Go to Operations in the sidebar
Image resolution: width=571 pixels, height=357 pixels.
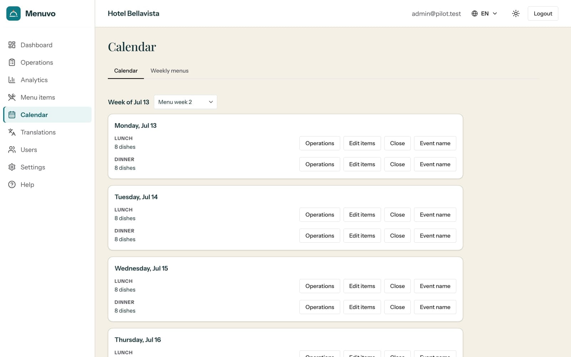click(47, 62)
